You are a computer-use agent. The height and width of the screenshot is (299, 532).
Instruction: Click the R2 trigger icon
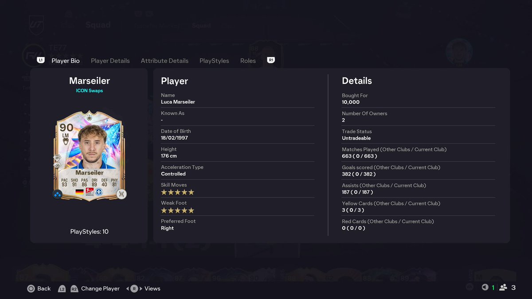74,289
